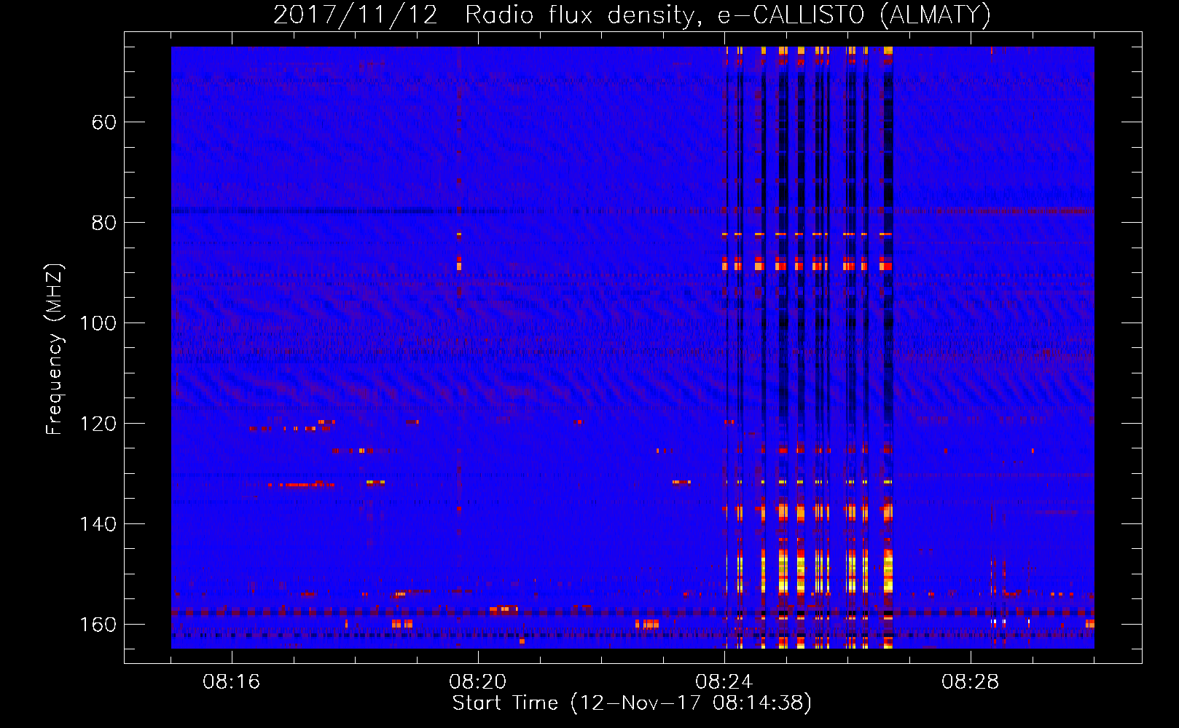Screen dimensions: 1179x728
Task: Click the "100" frequency tick label
Action: click(x=98, y=323)
